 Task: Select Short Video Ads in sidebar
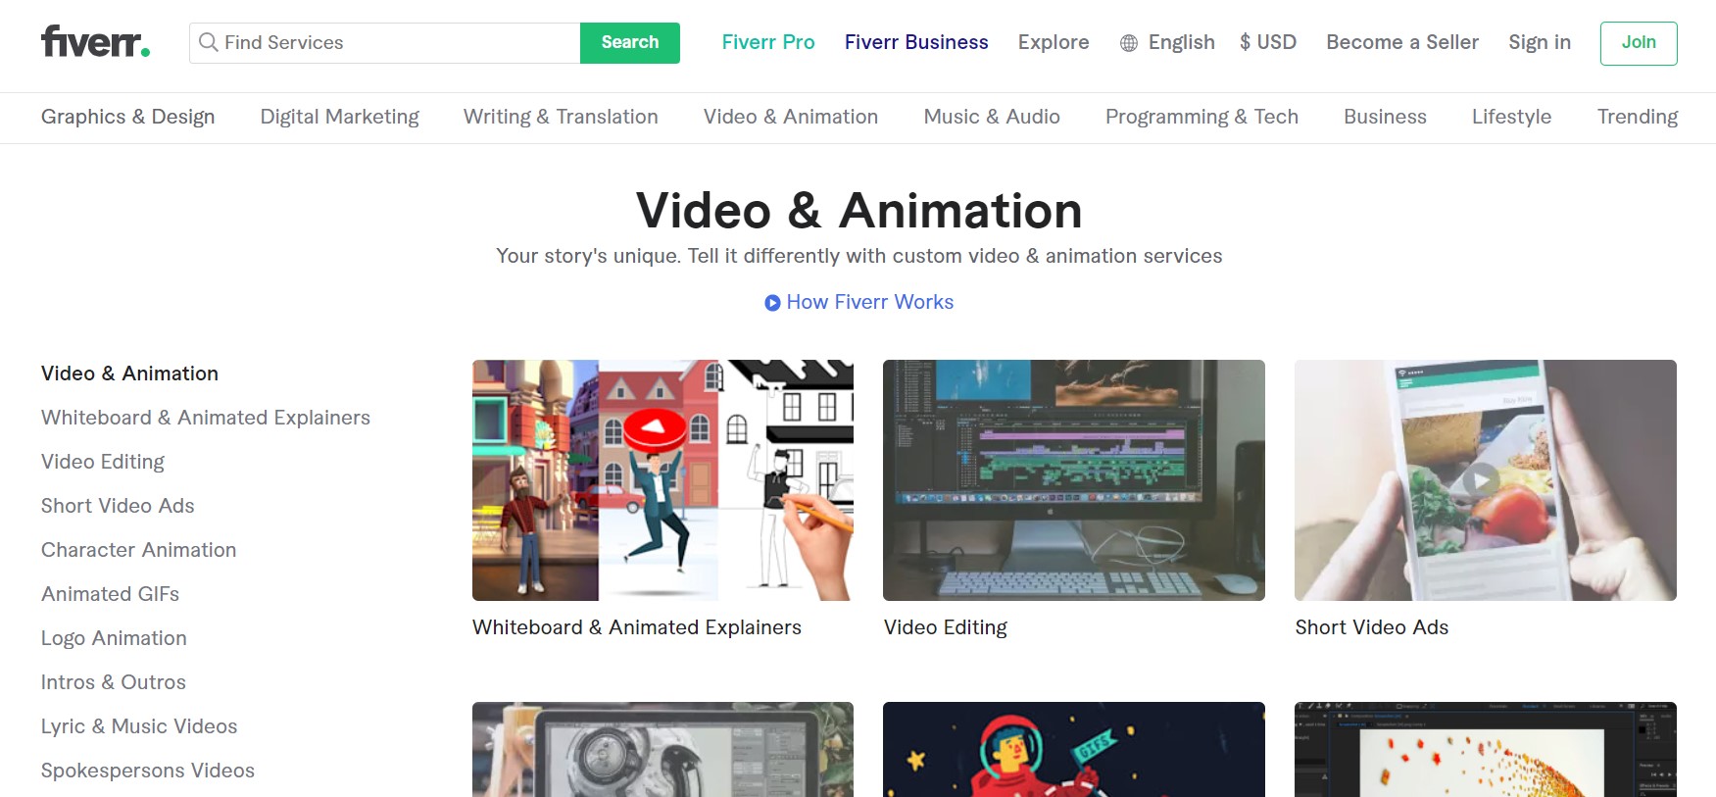(x=118, y=506)
